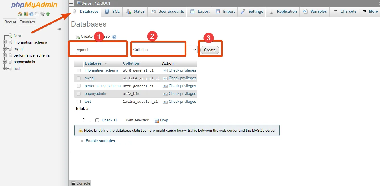The image size is (380, 186).
Task: Toggle checkbox for mysql row
Action: point(79,78)
